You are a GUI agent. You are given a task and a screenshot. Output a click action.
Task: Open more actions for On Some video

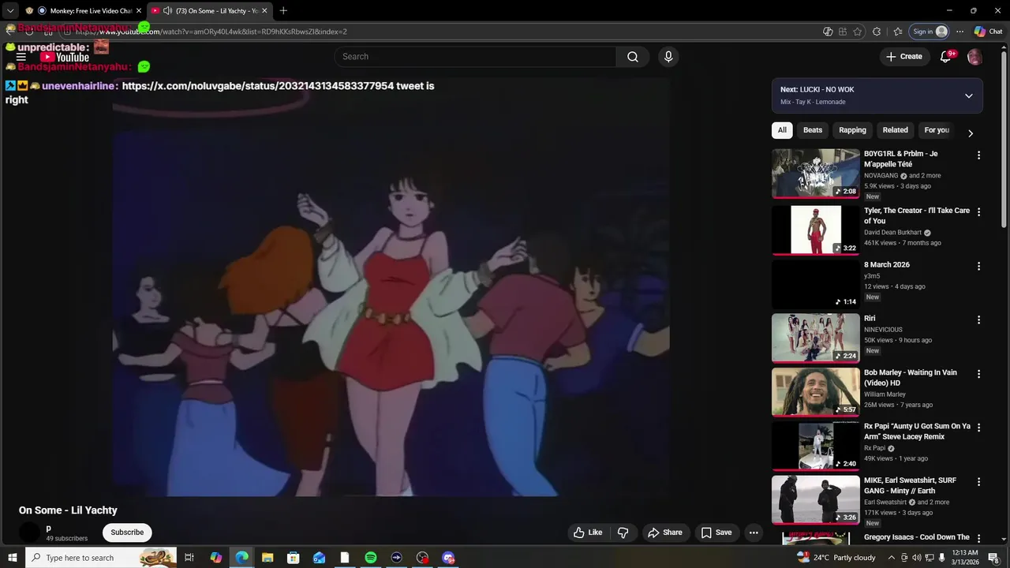[754, 532]
